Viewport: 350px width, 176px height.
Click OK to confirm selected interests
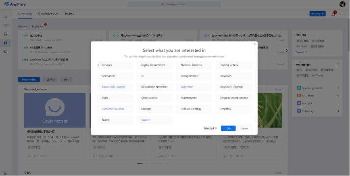[228, 128]
